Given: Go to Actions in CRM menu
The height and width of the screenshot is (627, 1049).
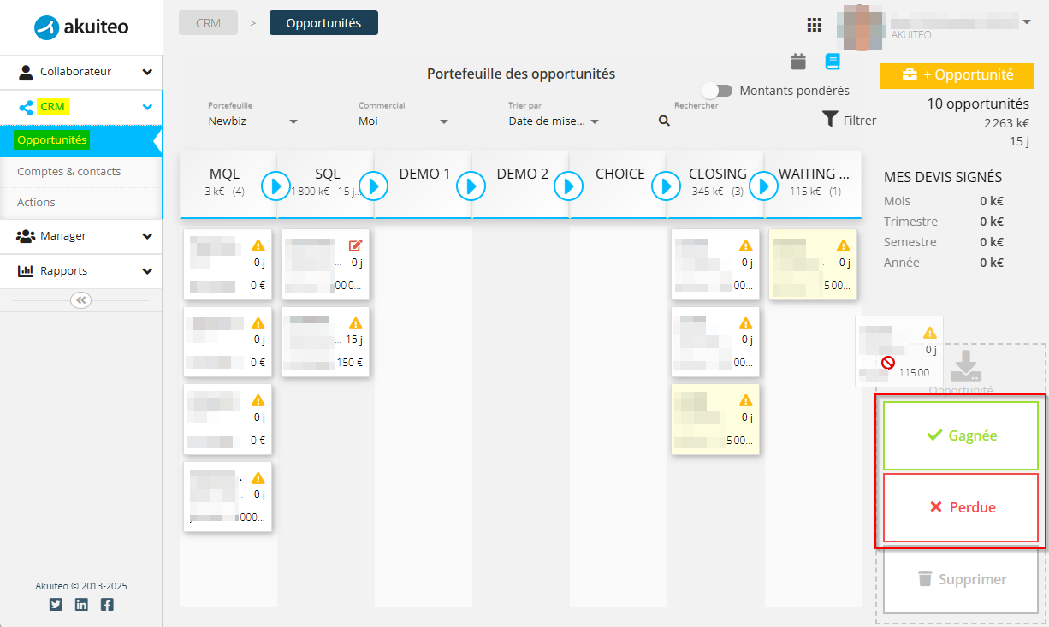Looking at the screenshot, I should [36, 203].
